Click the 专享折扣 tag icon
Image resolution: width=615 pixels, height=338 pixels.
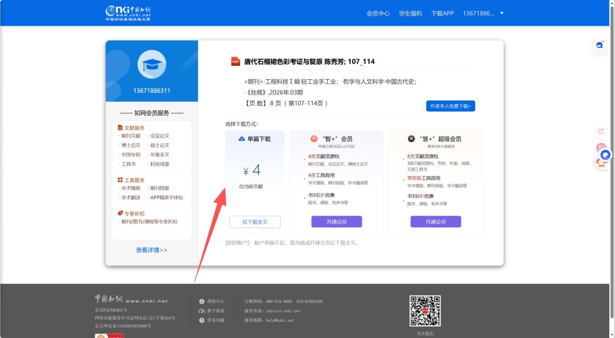point(120,213)
